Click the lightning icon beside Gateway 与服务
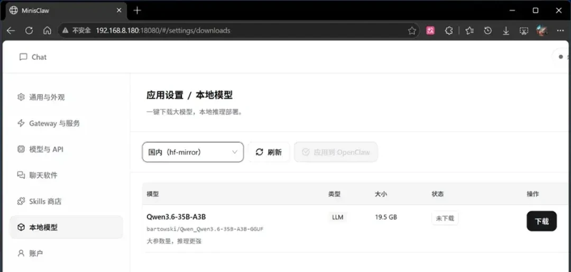Viewport: 571px width, 272px height. (21, 123)
